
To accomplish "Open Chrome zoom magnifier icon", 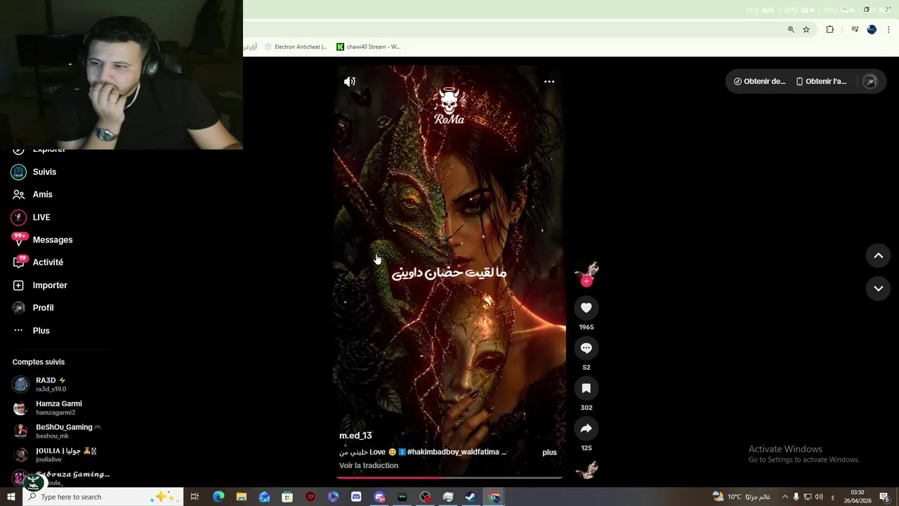I will tap(791, 30).
